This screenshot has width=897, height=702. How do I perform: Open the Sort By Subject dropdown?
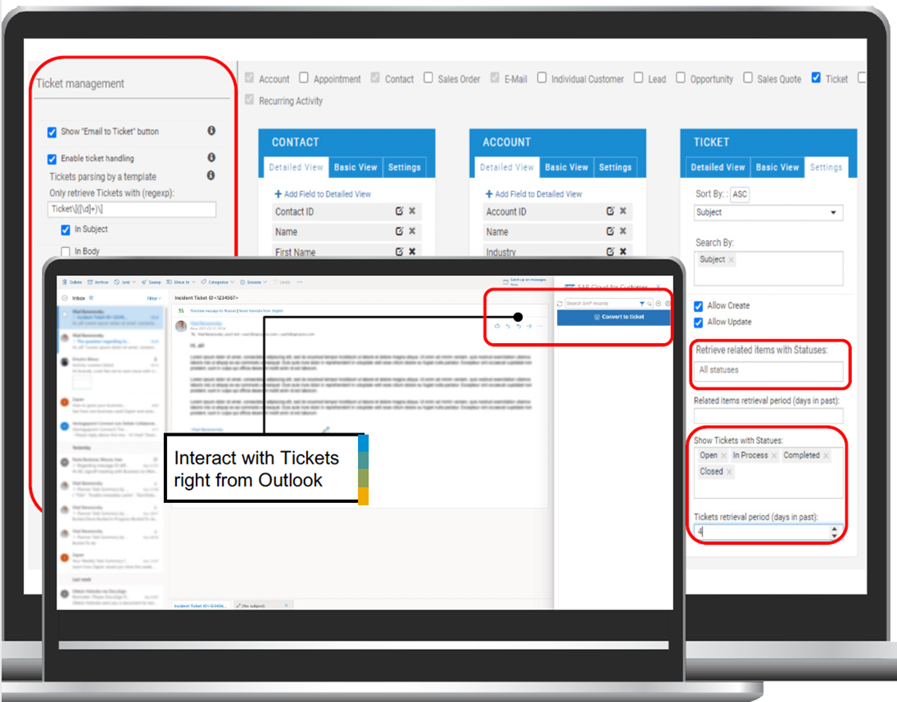(768, 213)
